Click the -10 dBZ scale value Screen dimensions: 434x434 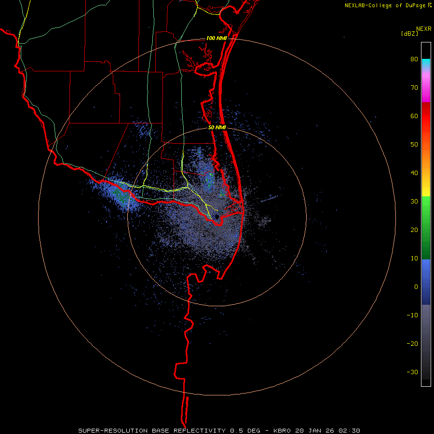pyautogui.click(x=412, y=315)
